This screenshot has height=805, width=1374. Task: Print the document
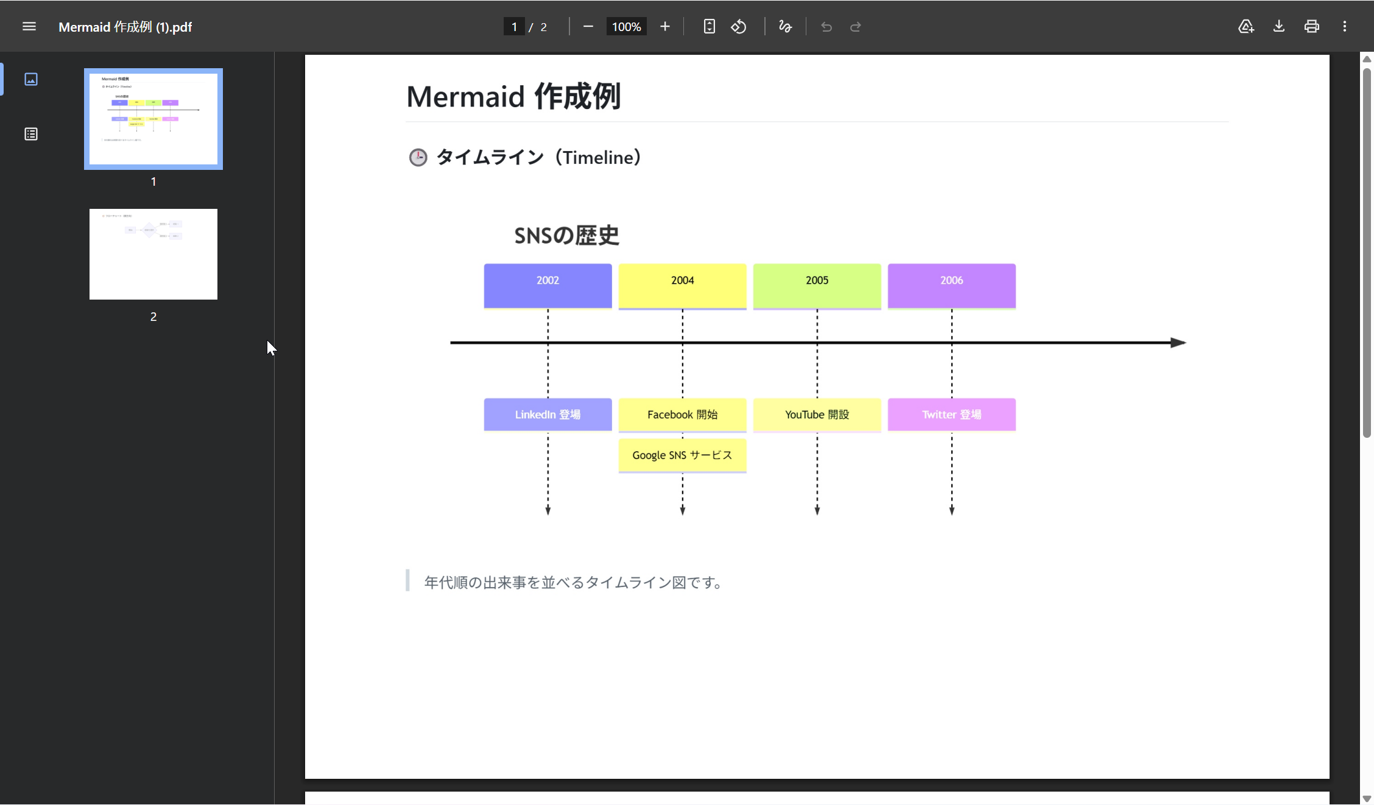pos(1312,27)
